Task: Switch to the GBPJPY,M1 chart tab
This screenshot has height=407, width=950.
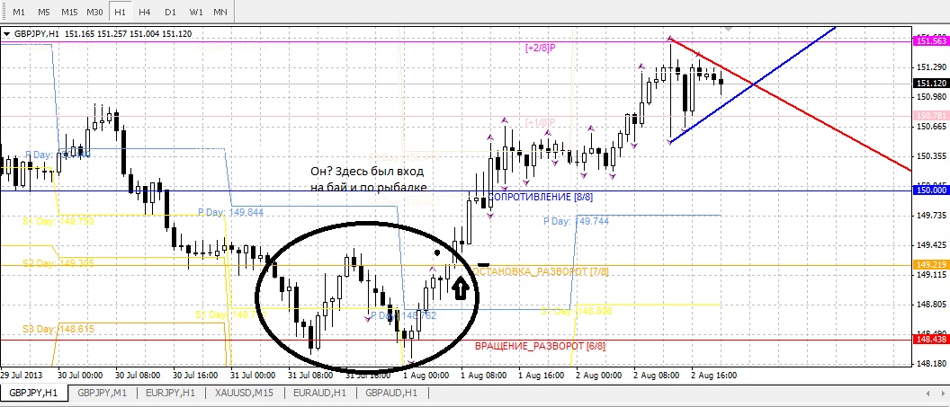Action: pyautogui.click(x=103, y=393)
